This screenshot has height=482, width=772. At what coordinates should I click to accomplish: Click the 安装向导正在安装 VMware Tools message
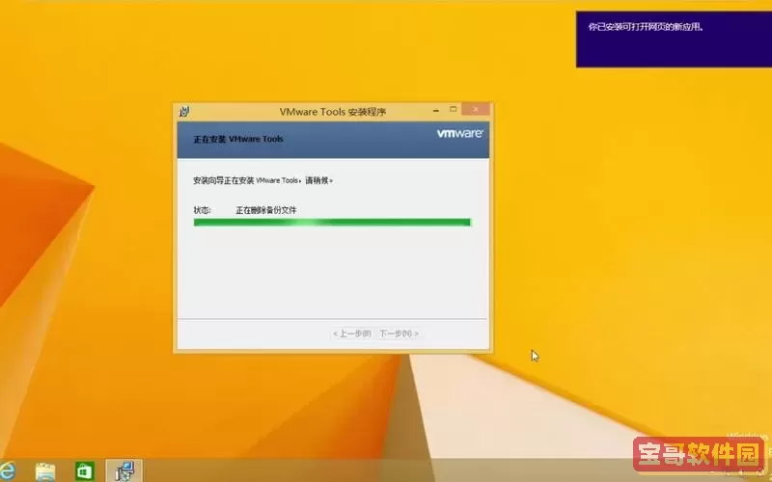tap(262, 180)
